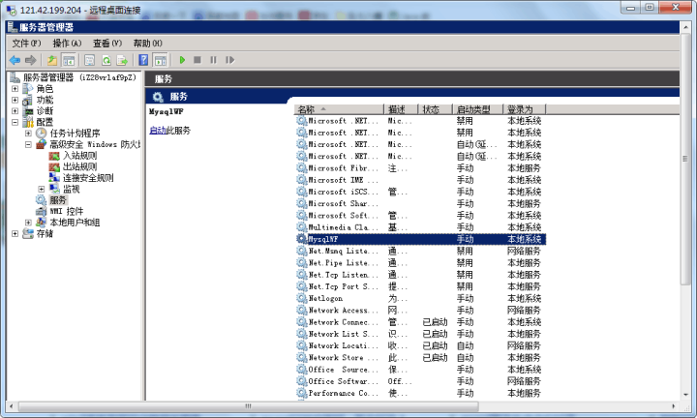The image size is (697, 418).
Task: Click the Export list toolbar icon
Action: [122, 60]
